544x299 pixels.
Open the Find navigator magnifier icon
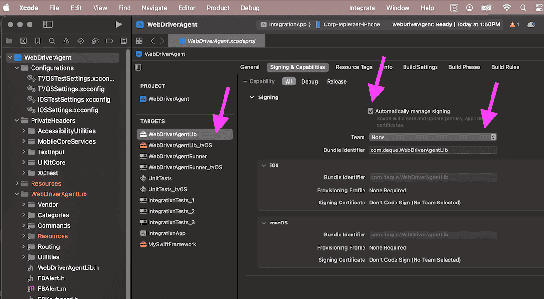click(x=52, y=41)
